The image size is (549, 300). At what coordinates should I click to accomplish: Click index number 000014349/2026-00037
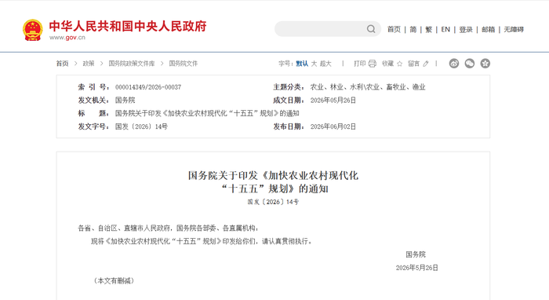pyautogui.click(x=148, y=87)
